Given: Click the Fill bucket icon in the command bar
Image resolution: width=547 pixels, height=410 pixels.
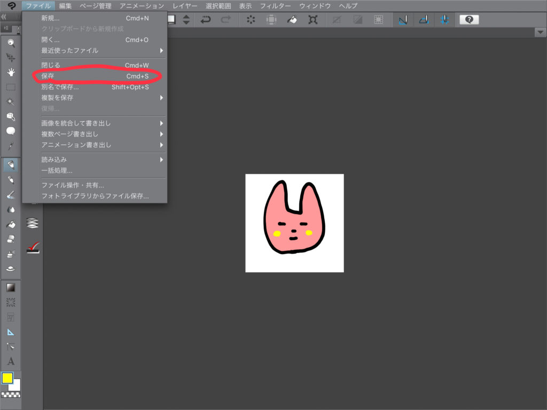Looking at the screenshot, I should tap(292, 20).
